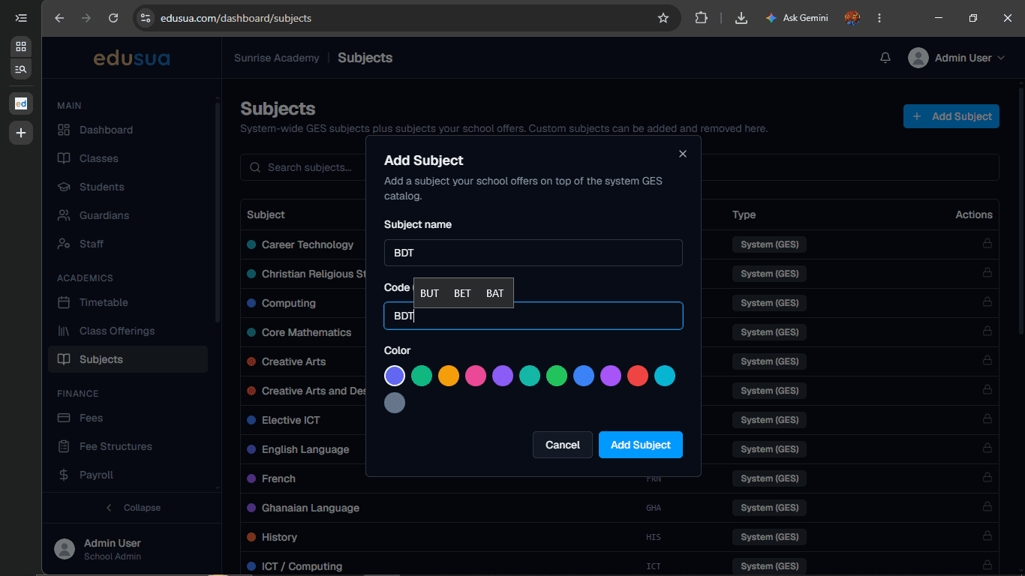This screenshot has height=576, width=1025.
Task: Open the tab search icon in browser sidebar
Action: coord(21,69)
